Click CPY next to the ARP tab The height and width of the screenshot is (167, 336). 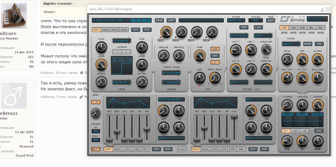click(253, 149)
